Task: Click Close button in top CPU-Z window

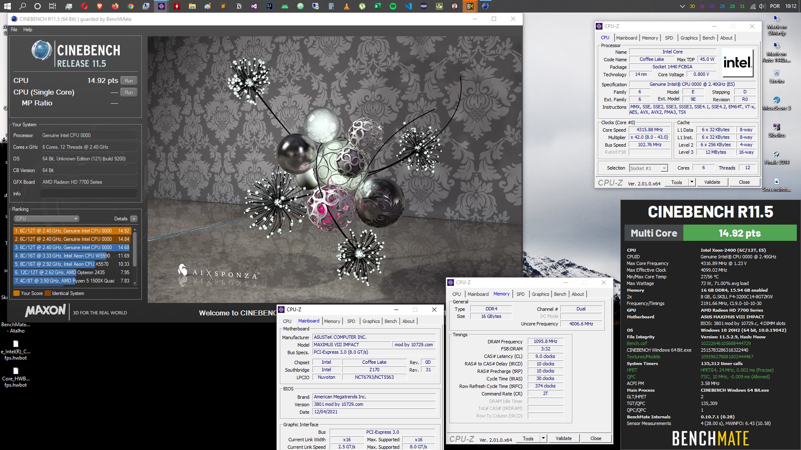Action: 744,182
